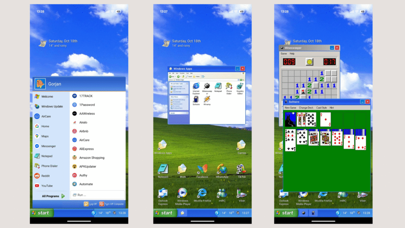Open the Game menu in Minesweeper

[x=284, y=53]
